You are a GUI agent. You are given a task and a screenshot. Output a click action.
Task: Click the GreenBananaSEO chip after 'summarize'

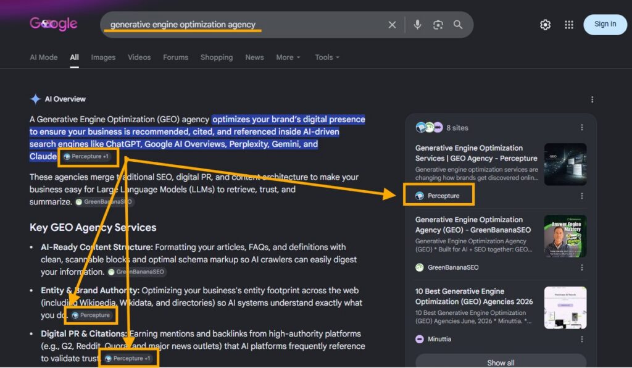pyautogui.click(x=104, y=201)
